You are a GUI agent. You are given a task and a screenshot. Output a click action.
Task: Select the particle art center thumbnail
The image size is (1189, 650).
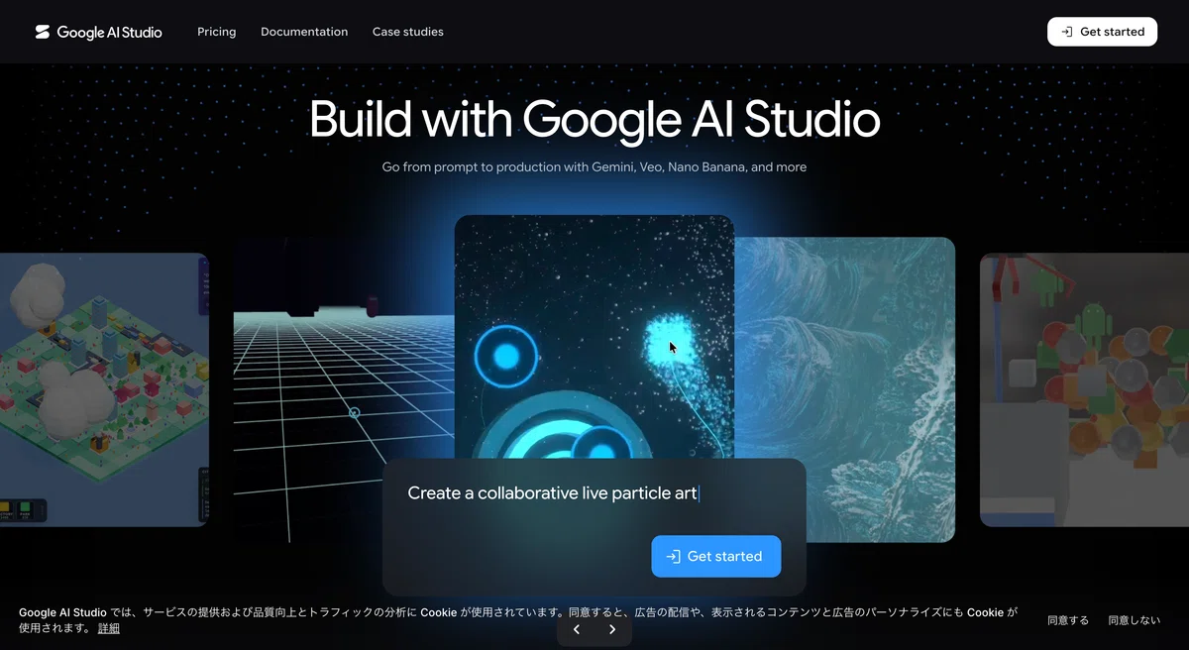[594, 337]
